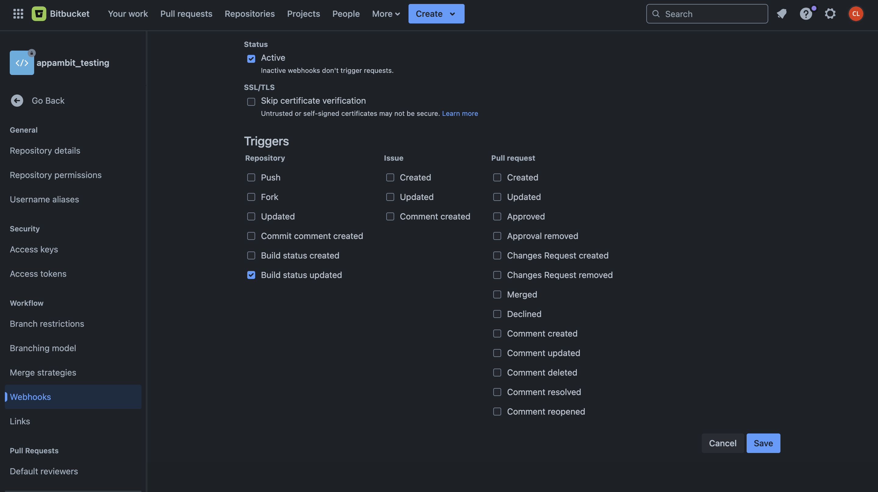Open the CL profile avatar
Image resolution: width=878 pixels, height=492 pixels.
(855, 14)
